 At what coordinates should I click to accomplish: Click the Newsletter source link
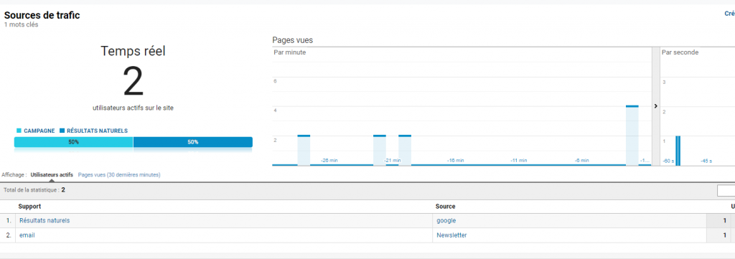coord(452,235)
